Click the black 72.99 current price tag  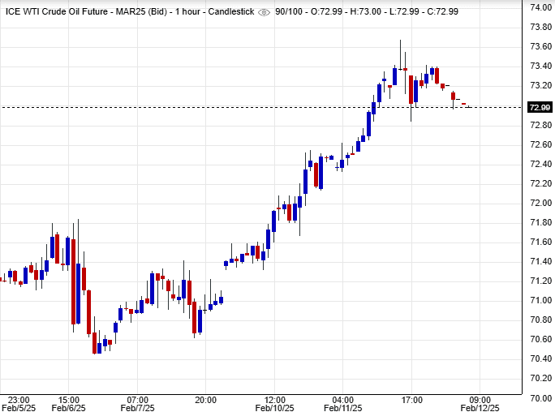point(540,107)
